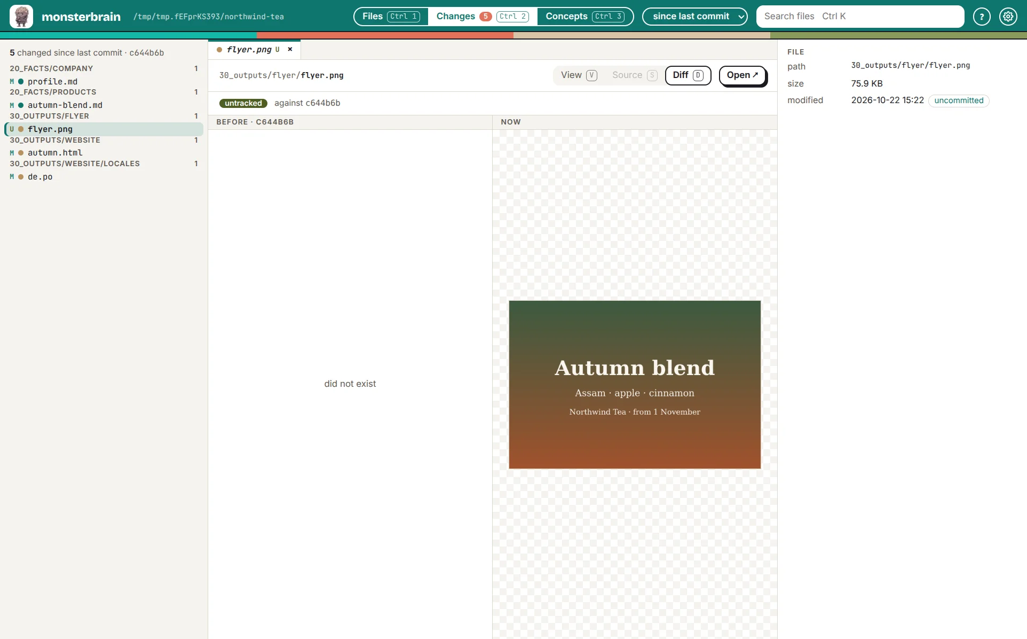1027x639 pixels.
Task: Open the help question mark icon
Action: [982, 17]
